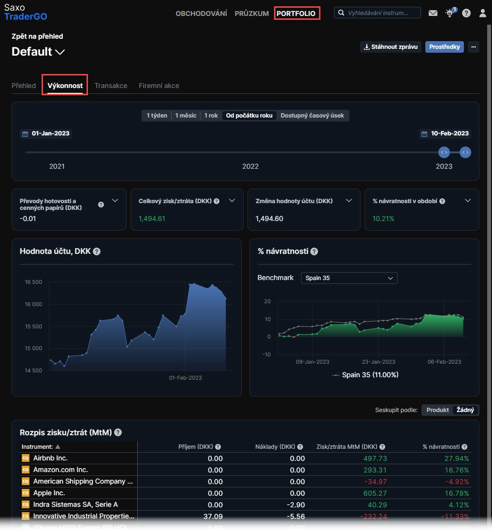The image size is (492, 531).
Task: Expand the Celkový zisk/ztráta card
Action: (x=232, y=201)
